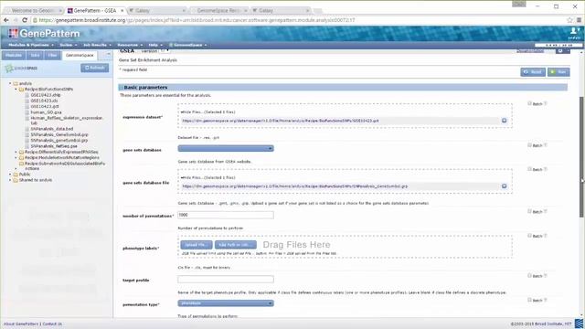Open the Resources menu

coord(130,45)
